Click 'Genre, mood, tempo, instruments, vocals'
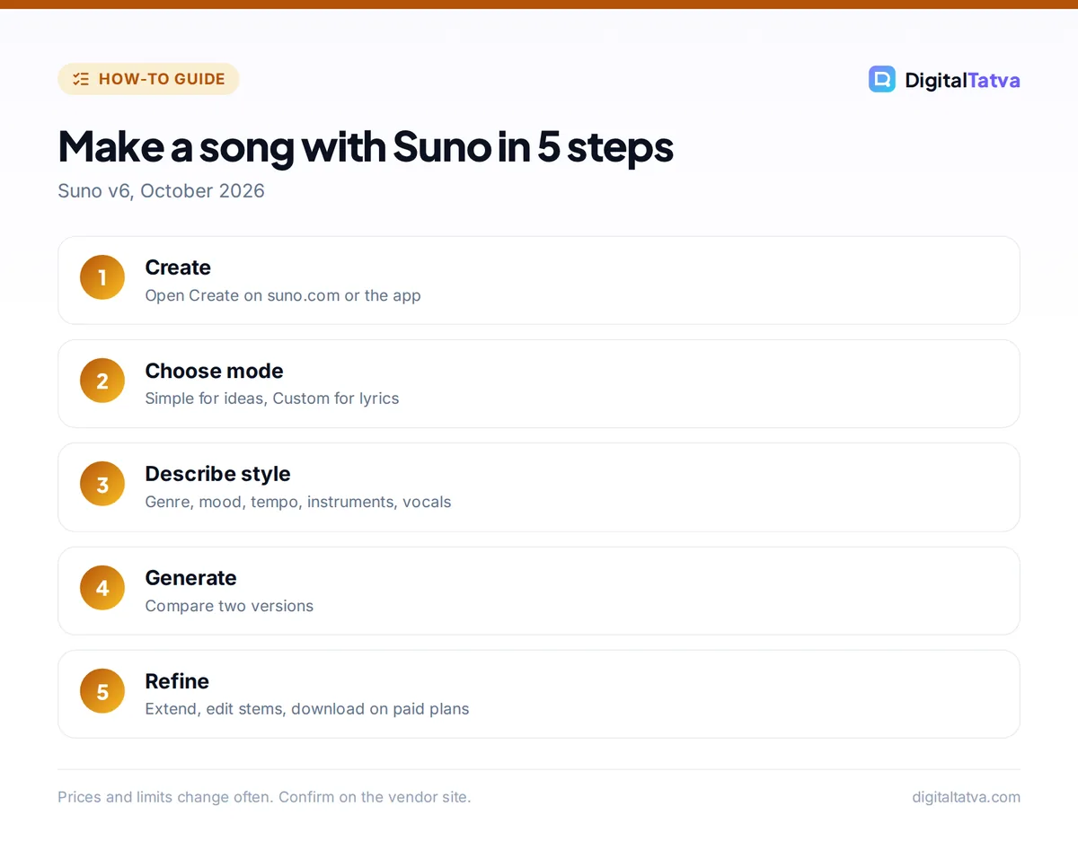Viewport: 1078px width, 850px height. pos(298,502)
